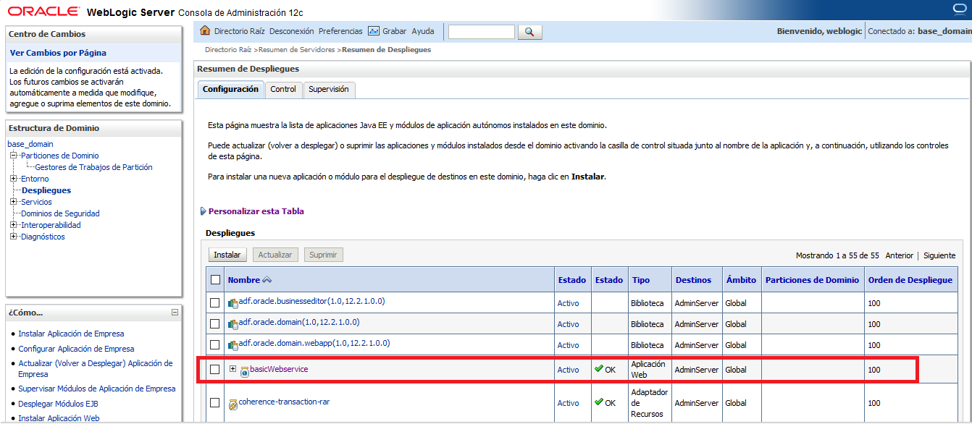
Task: Click the Actualizar button
Action: [x=275, y=255]
